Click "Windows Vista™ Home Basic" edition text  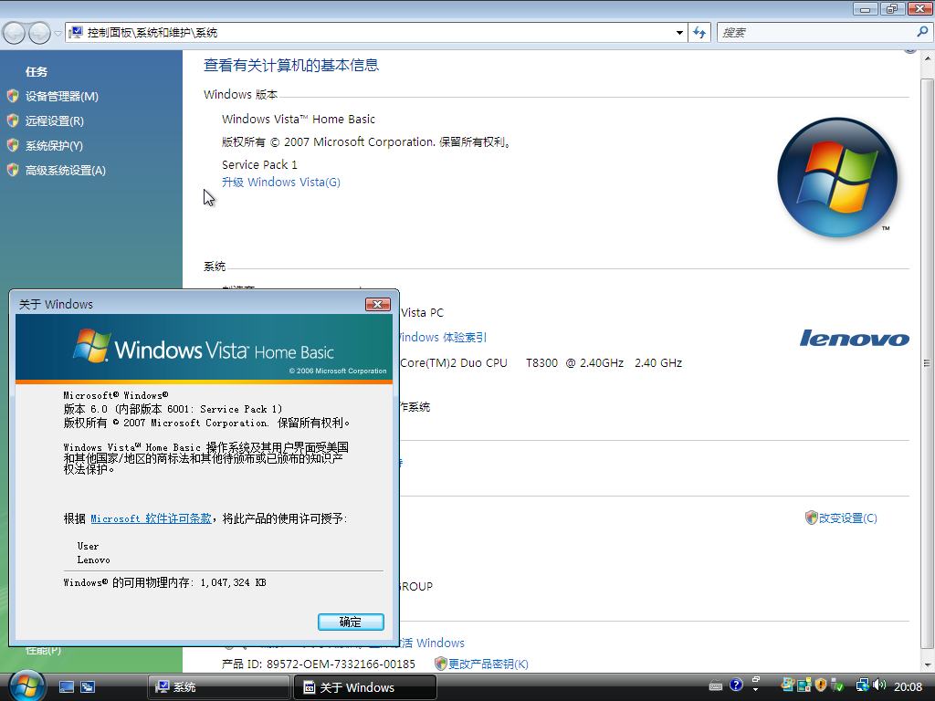[299, 119]
